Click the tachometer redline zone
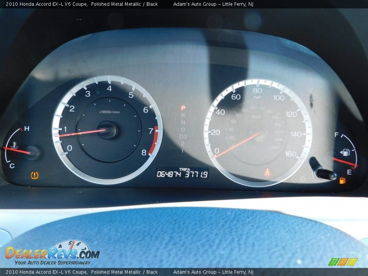Viewport: 368px width, 276px height. click(154, 140)
